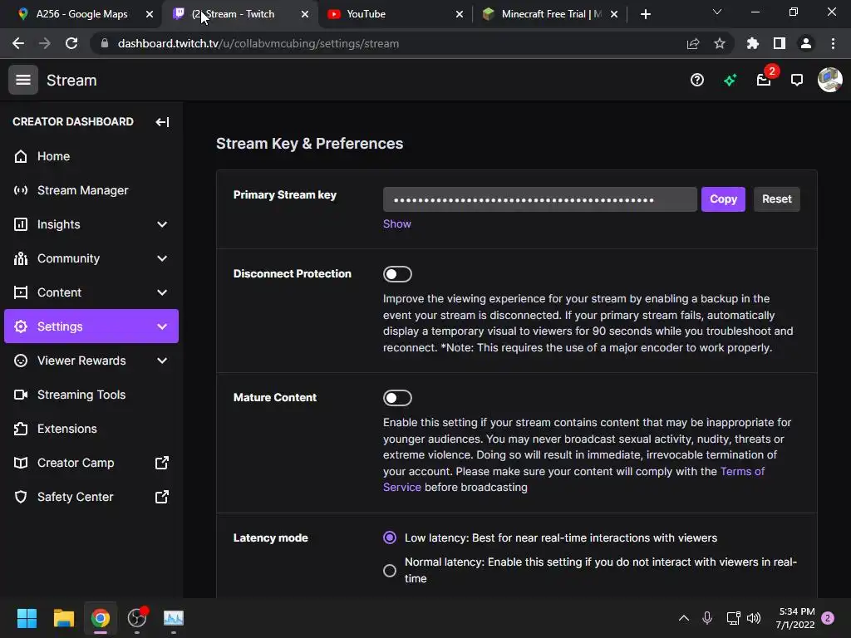Image resolution: width=851 pixels, height=638 pixels.
Task: Click the address bar URL
Action: (x=258, y=43)
